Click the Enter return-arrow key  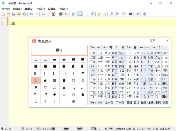[141, 47]
